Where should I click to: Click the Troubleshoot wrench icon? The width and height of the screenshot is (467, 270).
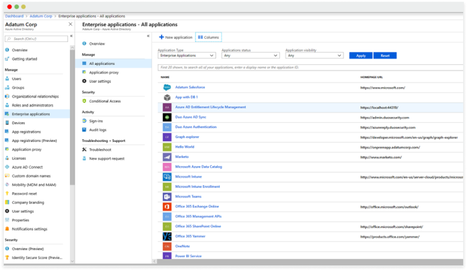click(84, 150)
